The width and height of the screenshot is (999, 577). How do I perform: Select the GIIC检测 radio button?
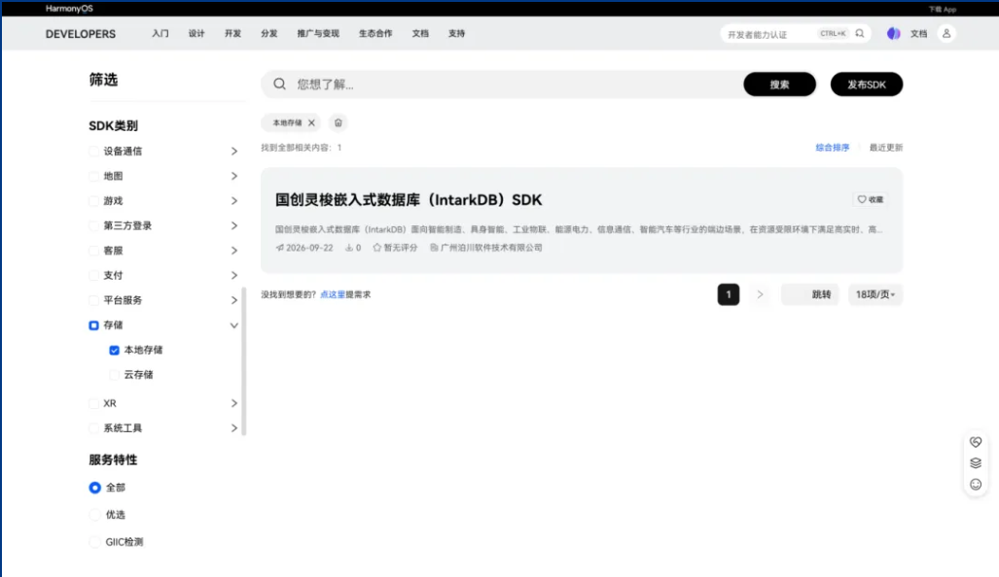(95, 542)
